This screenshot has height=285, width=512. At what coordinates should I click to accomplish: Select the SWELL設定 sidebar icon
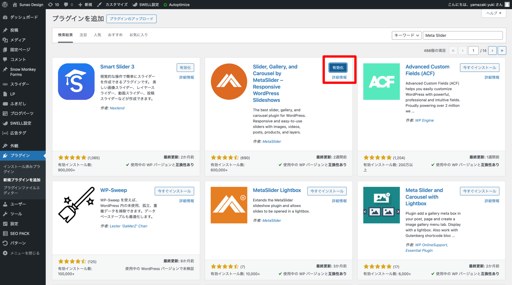tap(5, 123)
